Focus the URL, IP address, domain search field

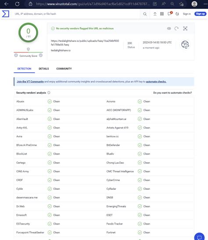(76, 14)
